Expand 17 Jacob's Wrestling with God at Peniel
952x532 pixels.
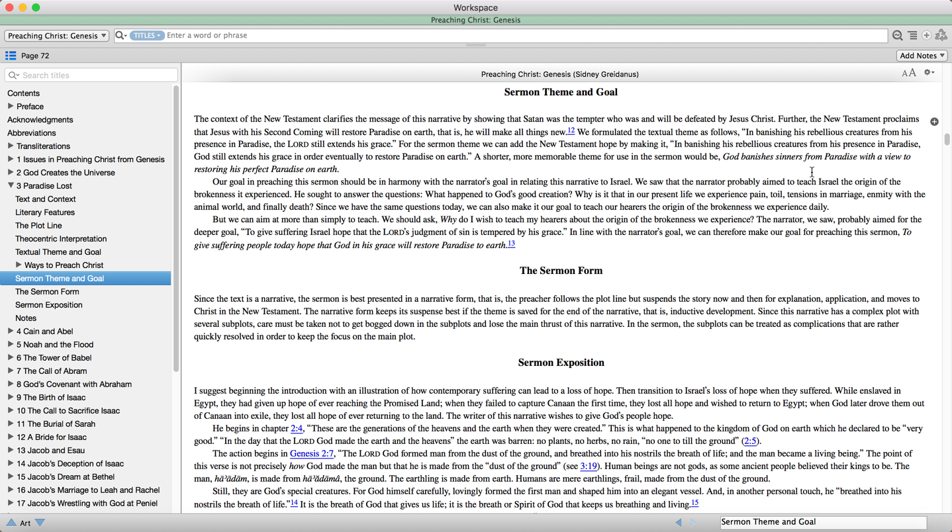coord(11,503)
